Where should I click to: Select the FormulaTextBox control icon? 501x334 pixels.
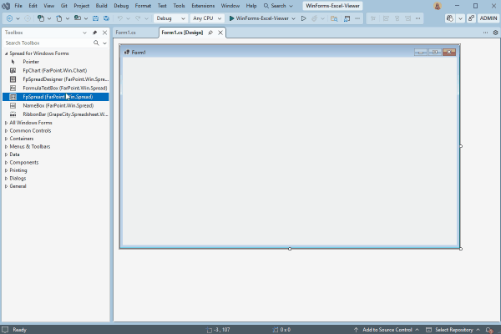click(13, 88)
